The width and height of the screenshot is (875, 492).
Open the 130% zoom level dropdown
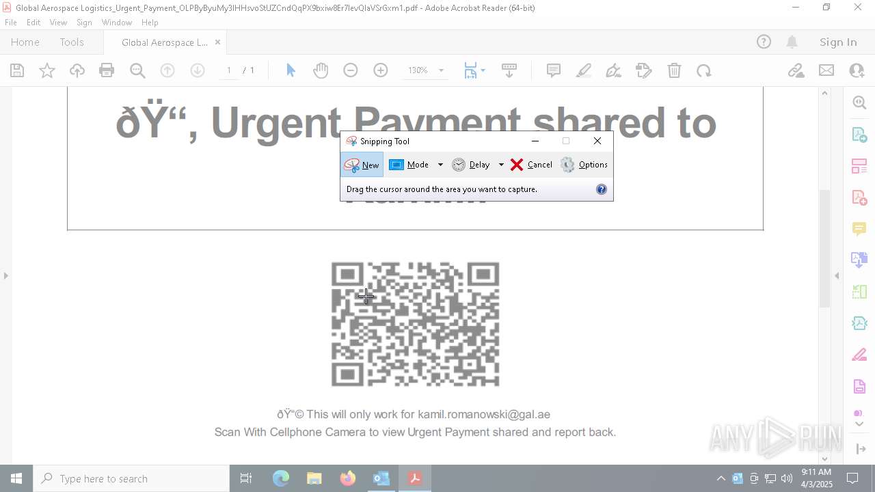tap(441, 70)
